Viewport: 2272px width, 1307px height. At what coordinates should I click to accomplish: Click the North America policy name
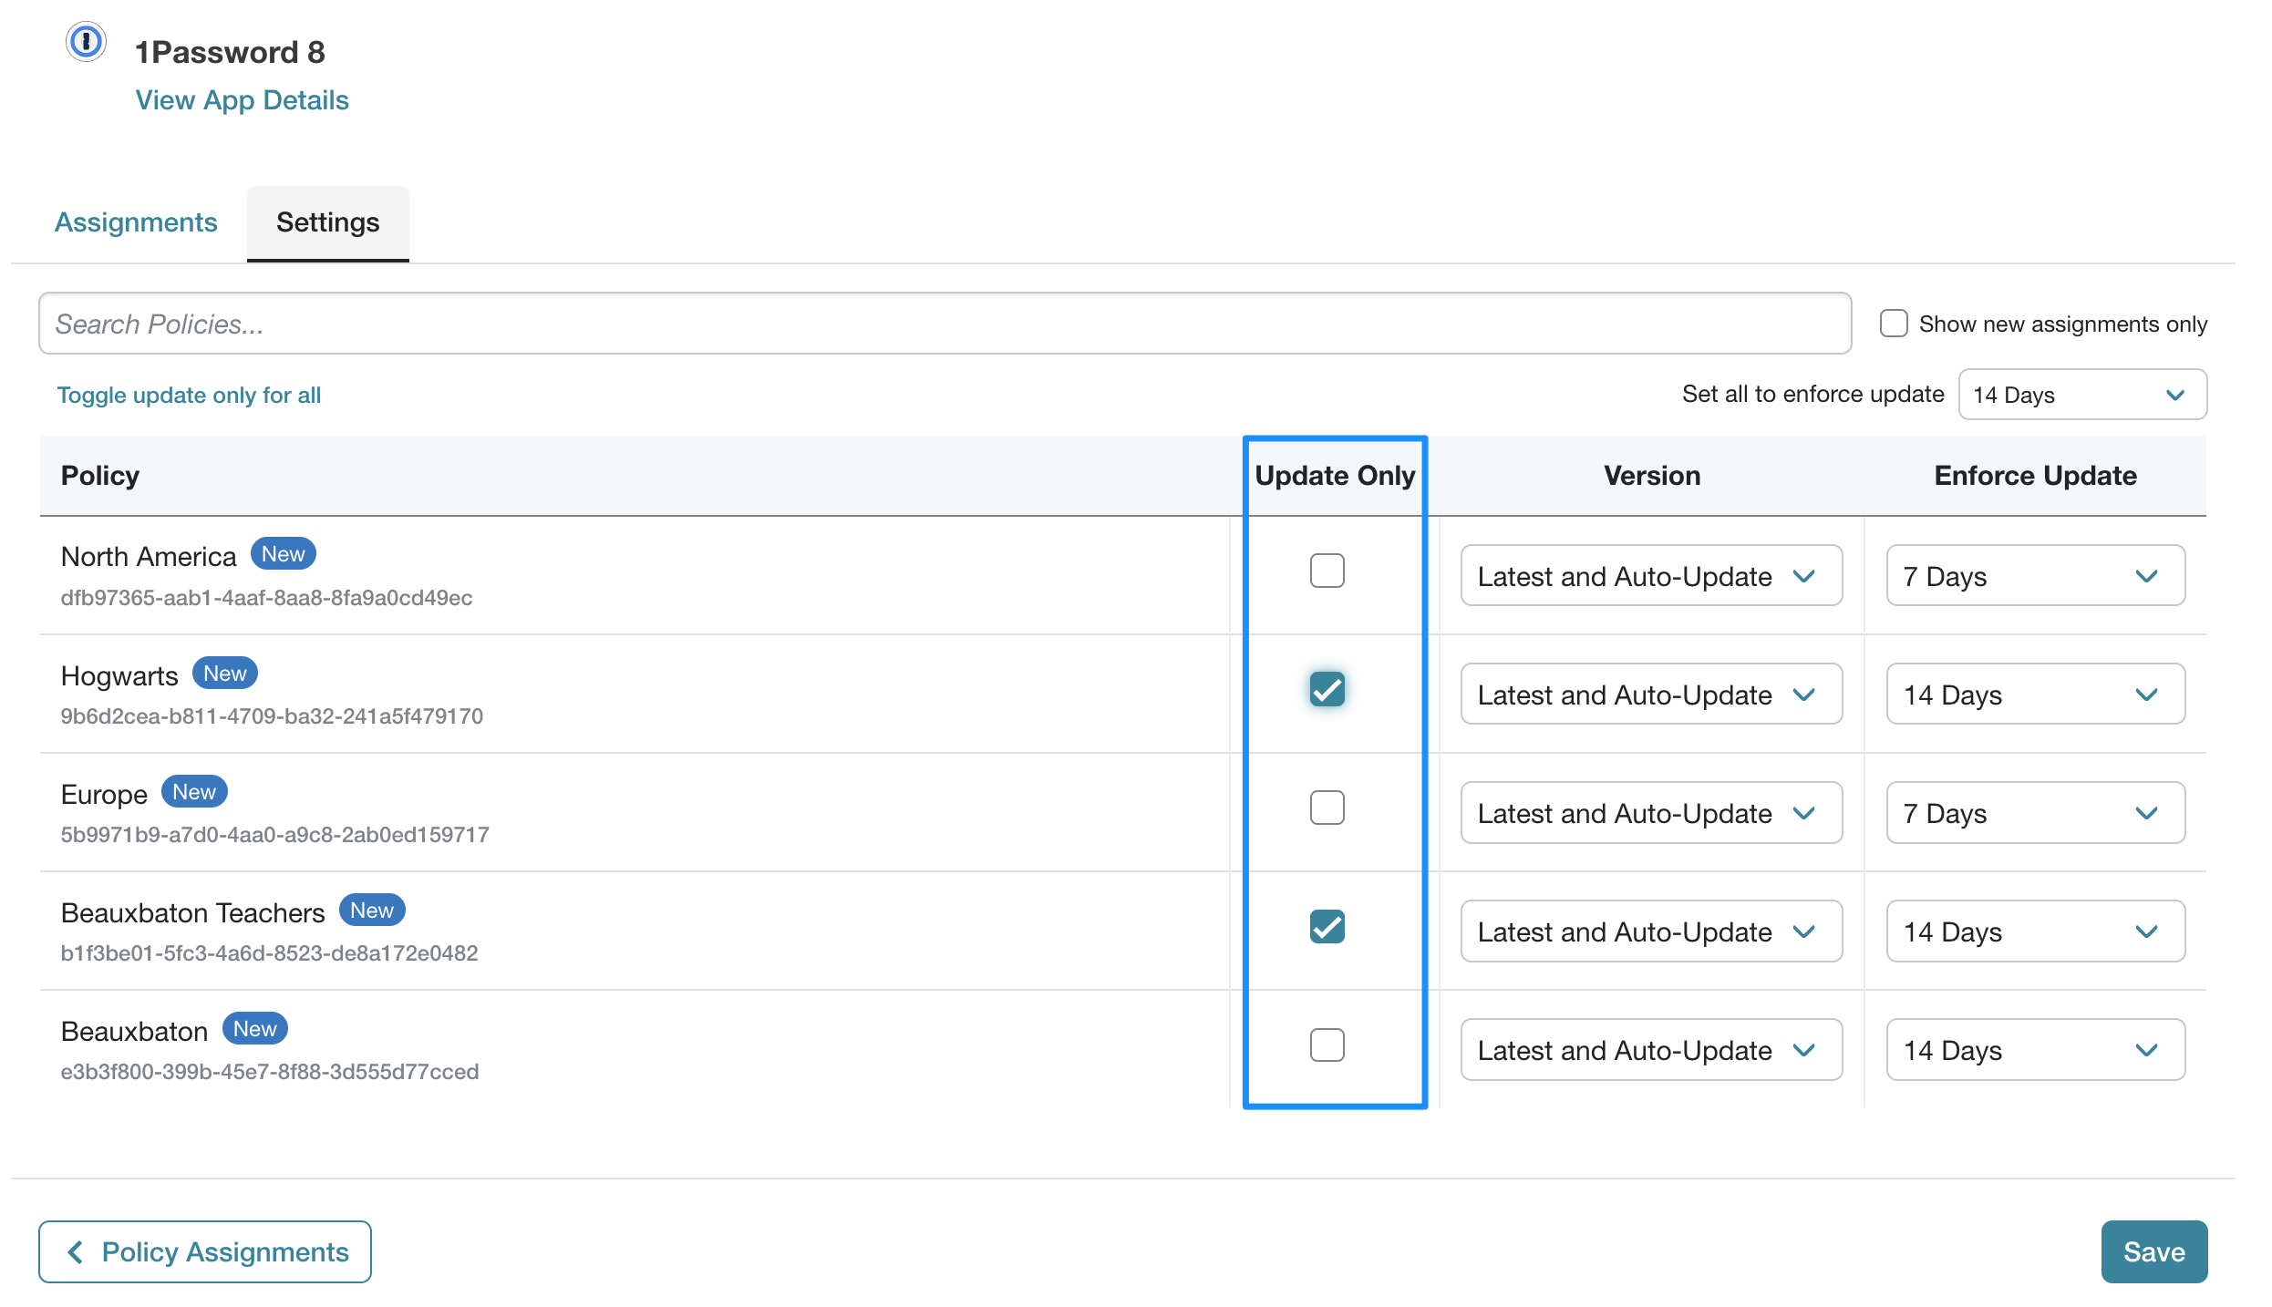[149, 557]
